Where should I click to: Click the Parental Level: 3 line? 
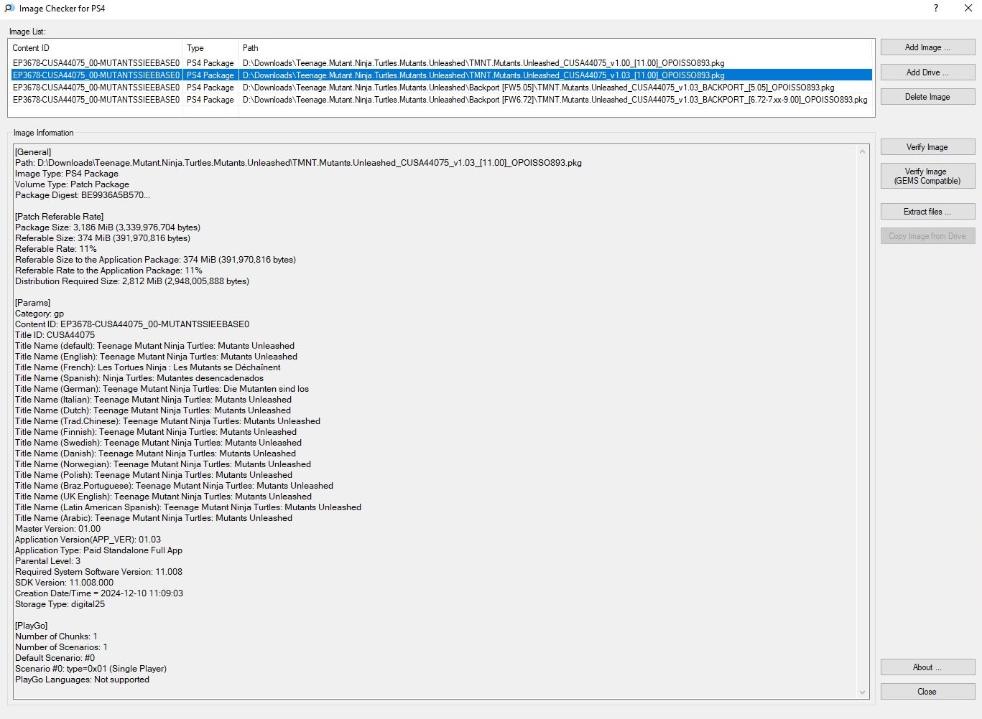pos(47,561)
